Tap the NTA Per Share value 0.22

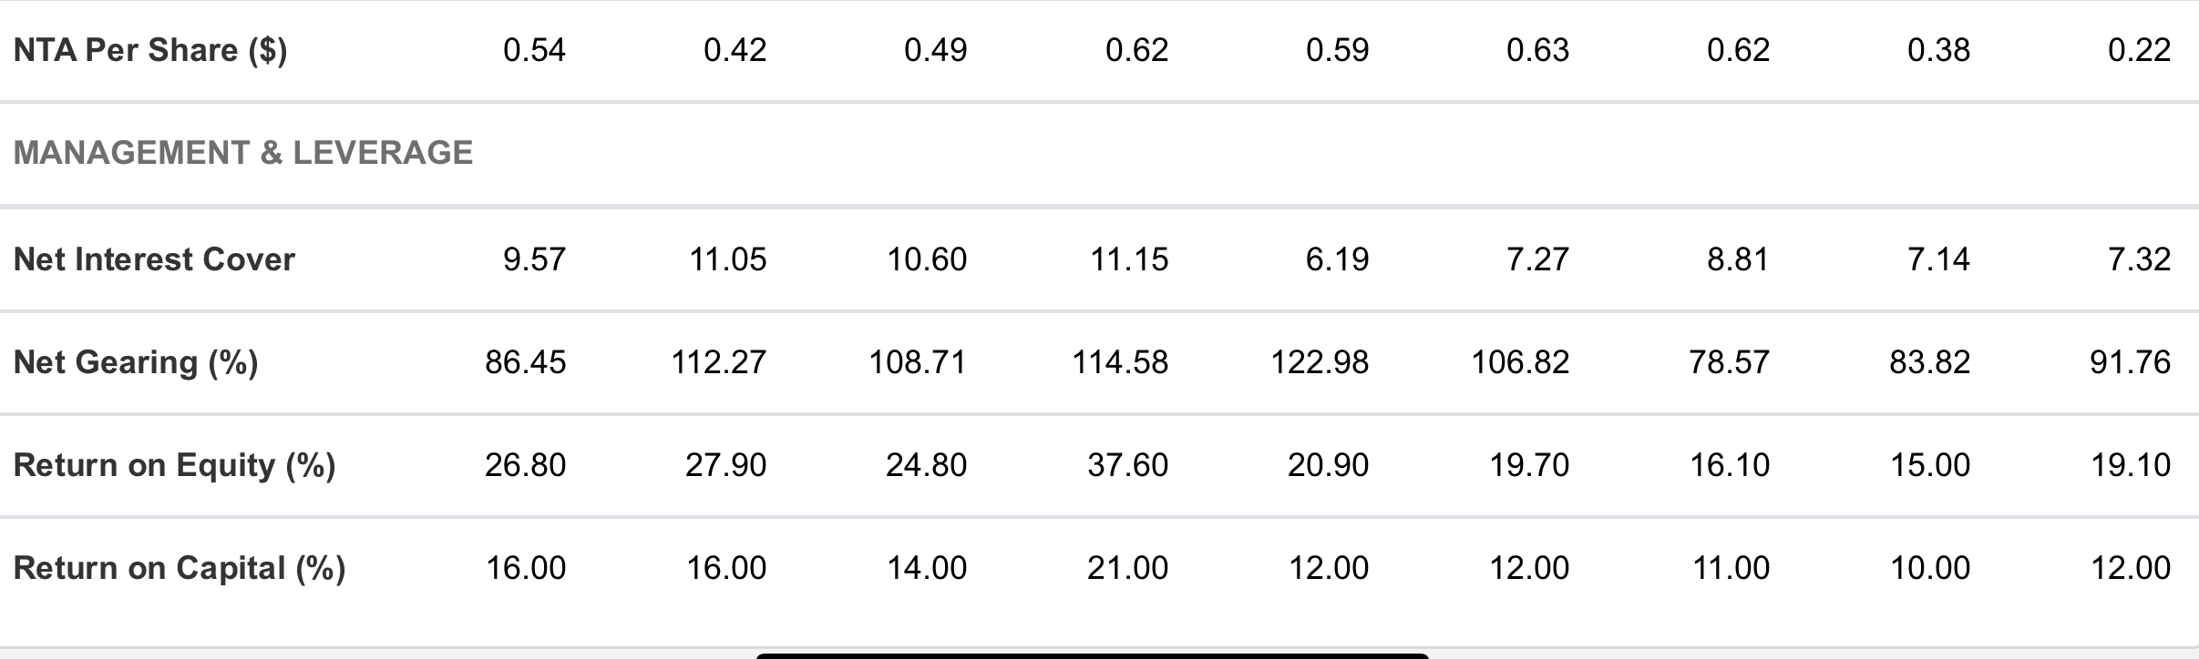[x=2139, y=50]
